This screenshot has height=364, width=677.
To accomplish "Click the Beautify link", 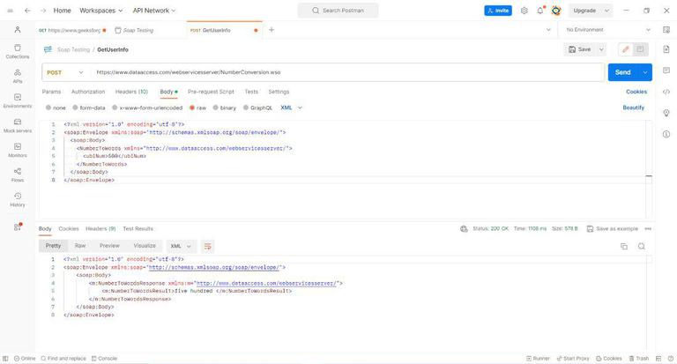I will (x=634, y=108).
